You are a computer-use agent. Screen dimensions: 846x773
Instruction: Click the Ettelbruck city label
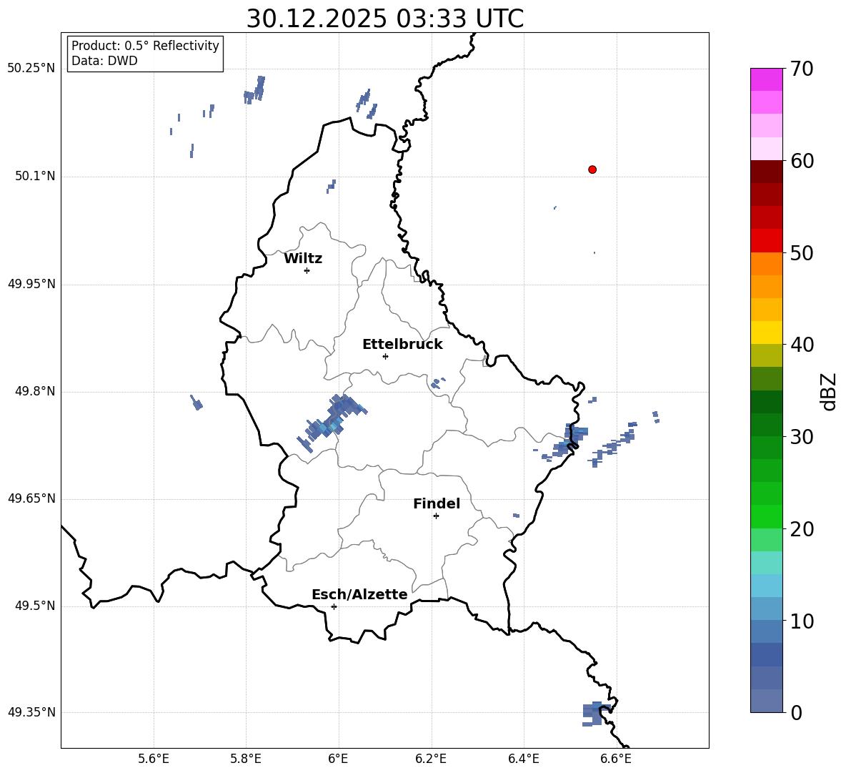tap(402, 345)
